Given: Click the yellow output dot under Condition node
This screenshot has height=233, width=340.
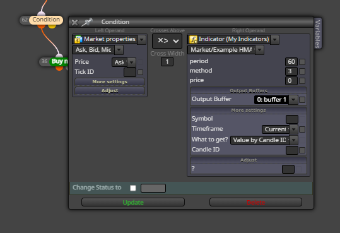Looking at the screenshot, I should tap(52, 27).
